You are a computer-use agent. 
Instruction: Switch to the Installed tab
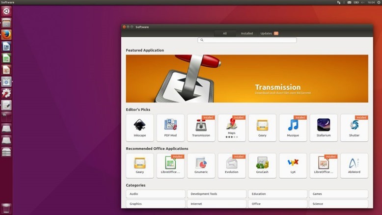coord(247,33)
